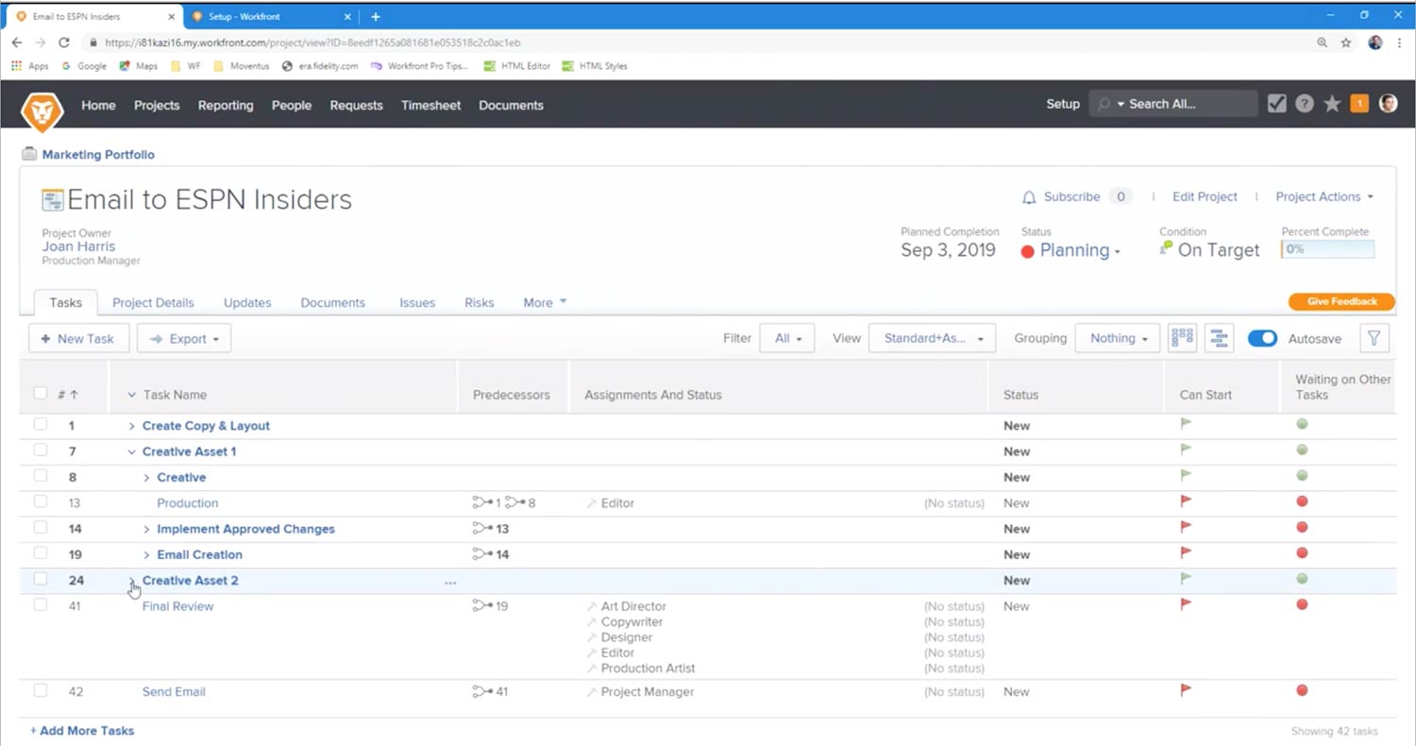Click the Search All input field
The width and height of the screenshot is (1416, 746).
(1173, 104)
